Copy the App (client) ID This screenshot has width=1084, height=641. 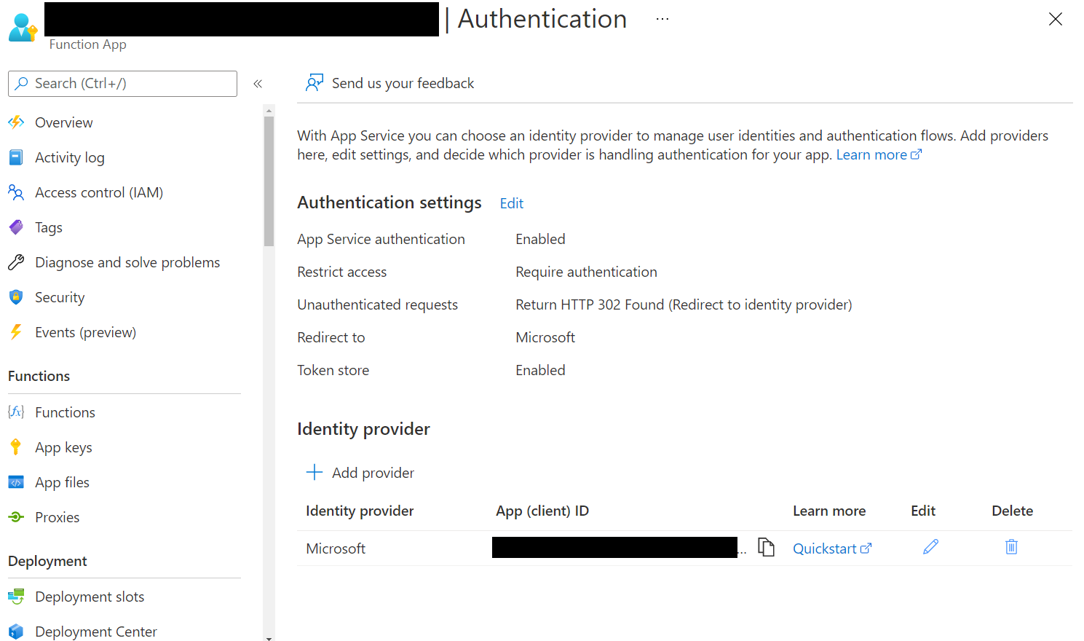click(766, 547)
